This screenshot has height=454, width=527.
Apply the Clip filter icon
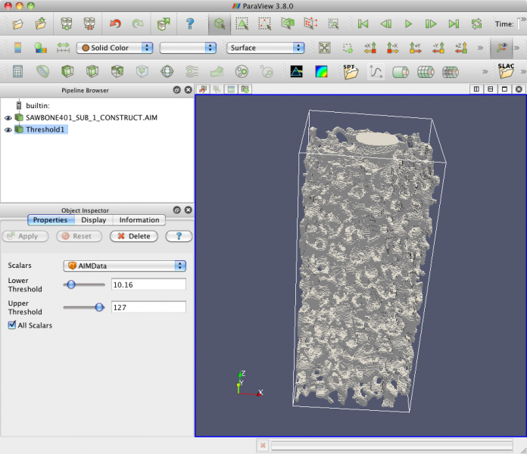click(x=67, y=72)
